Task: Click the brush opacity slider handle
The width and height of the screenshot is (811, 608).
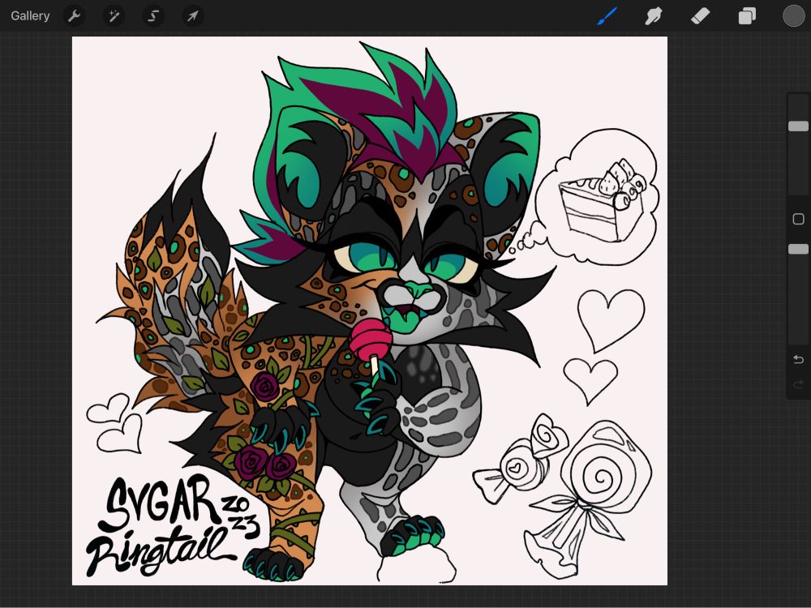Action: (x=798, y=249)
